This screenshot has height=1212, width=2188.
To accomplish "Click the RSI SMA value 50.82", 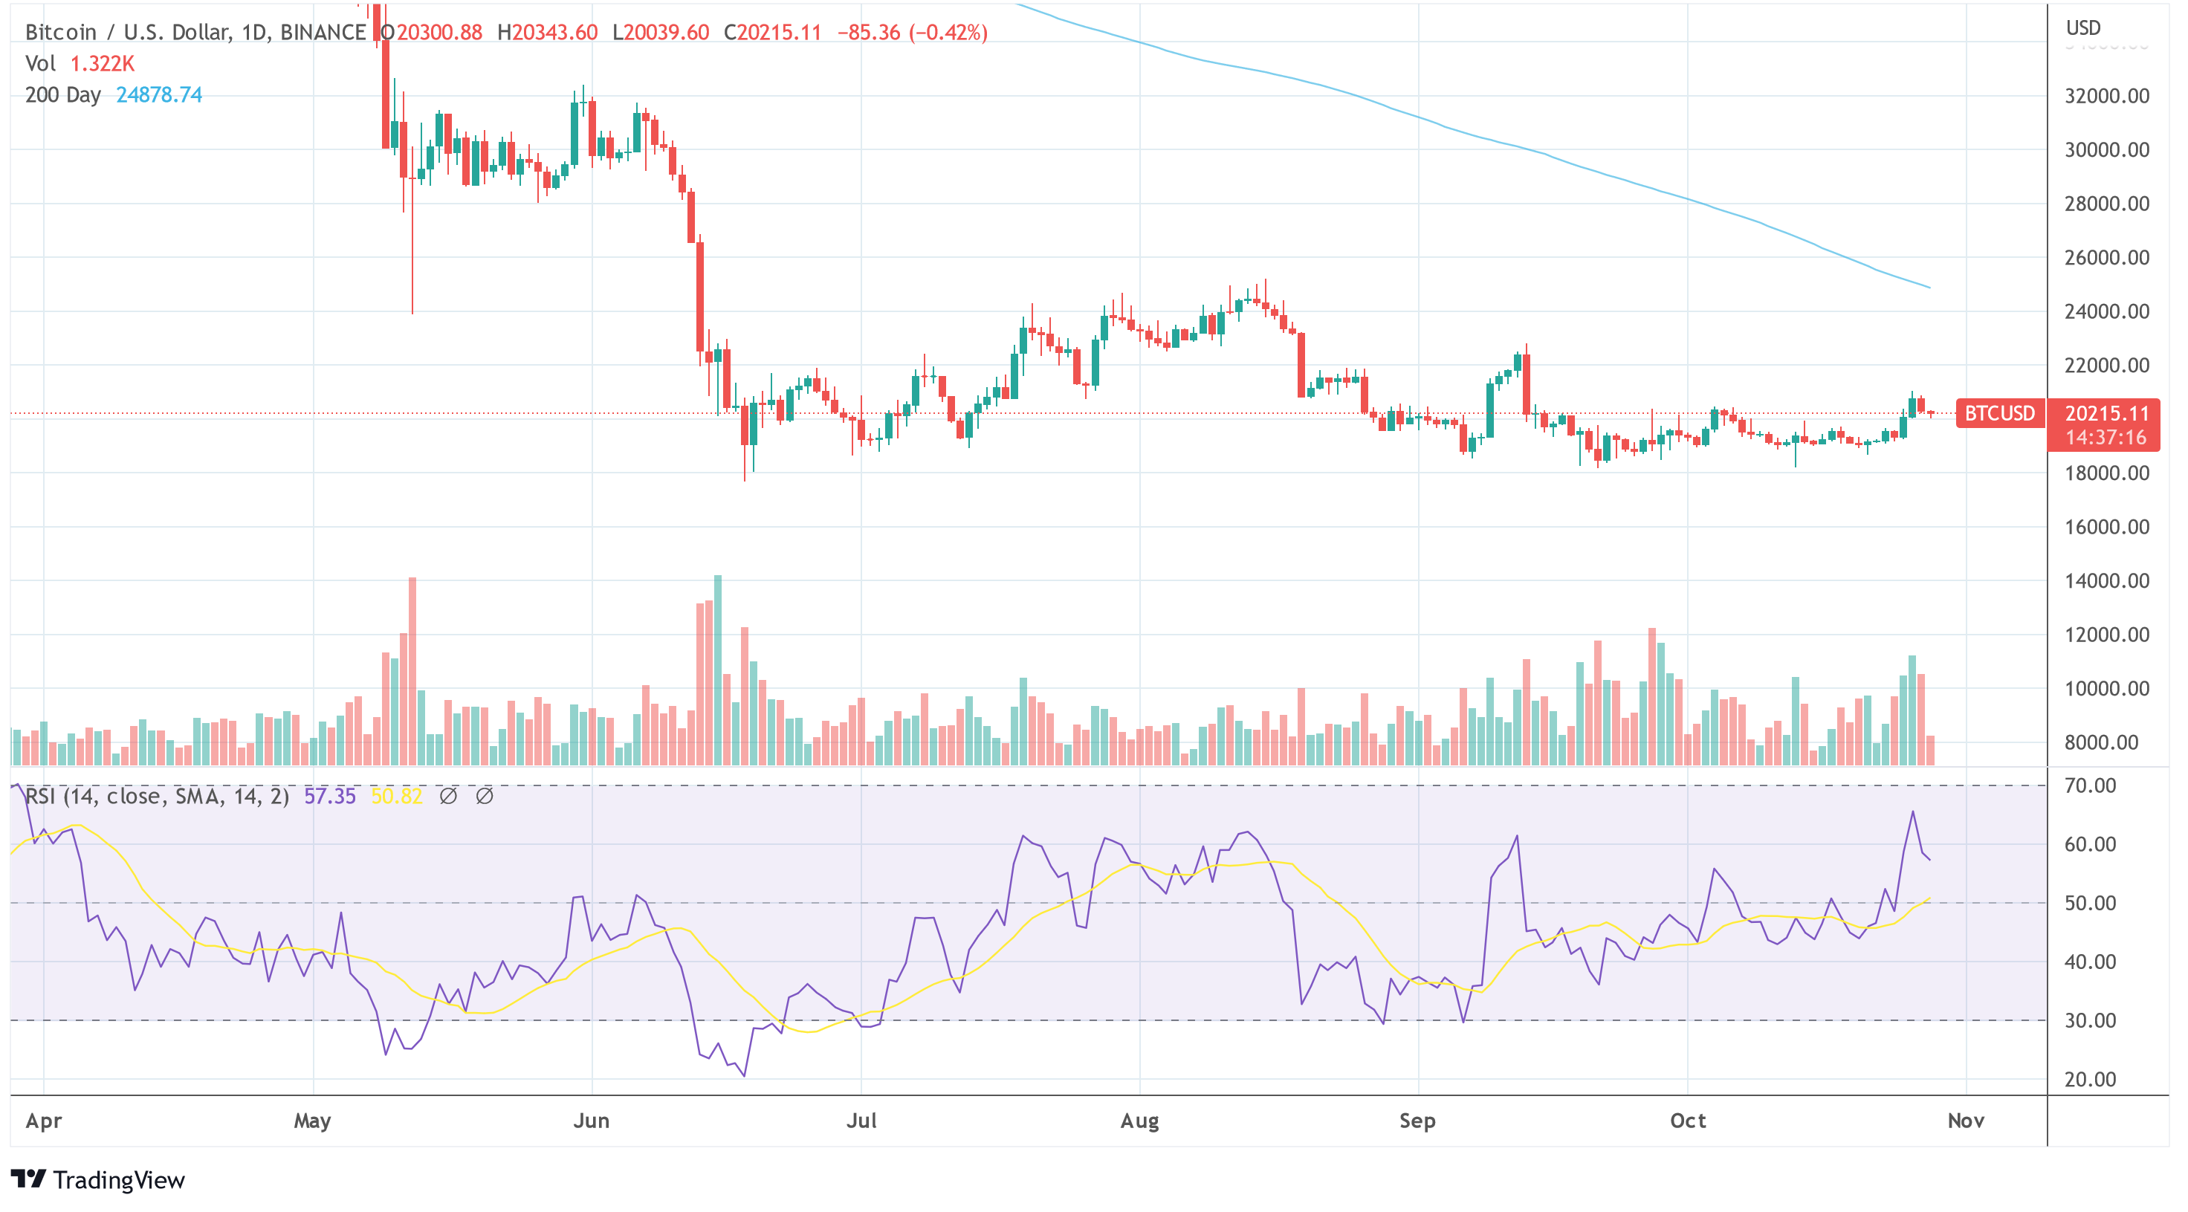I will pyautogui.click(x=397, y=796).
